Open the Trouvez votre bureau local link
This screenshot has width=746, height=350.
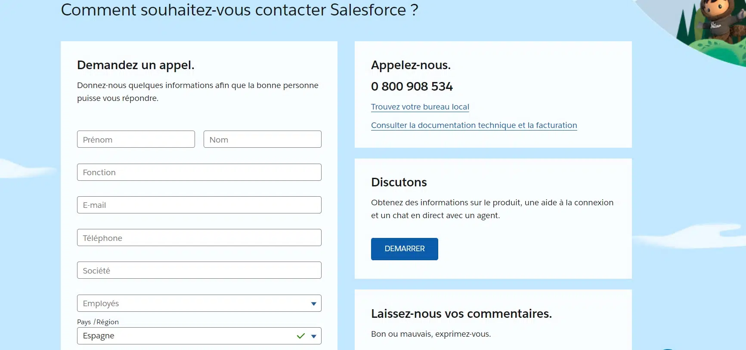point(420,107)
